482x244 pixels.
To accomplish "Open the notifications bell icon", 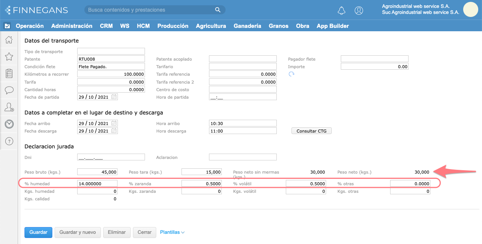I will click(342, 10).
